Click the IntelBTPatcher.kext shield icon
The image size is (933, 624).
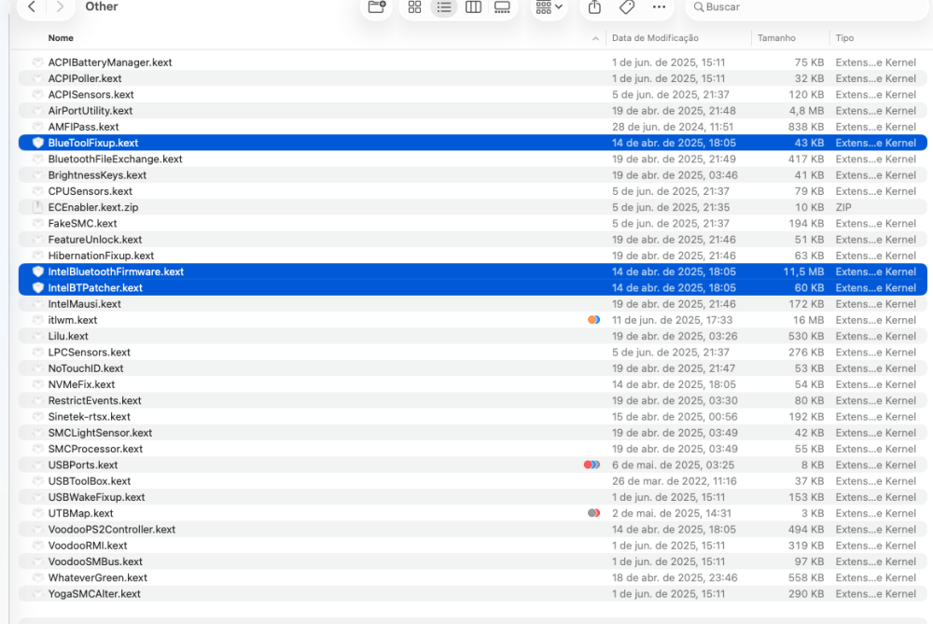[38, 288]
